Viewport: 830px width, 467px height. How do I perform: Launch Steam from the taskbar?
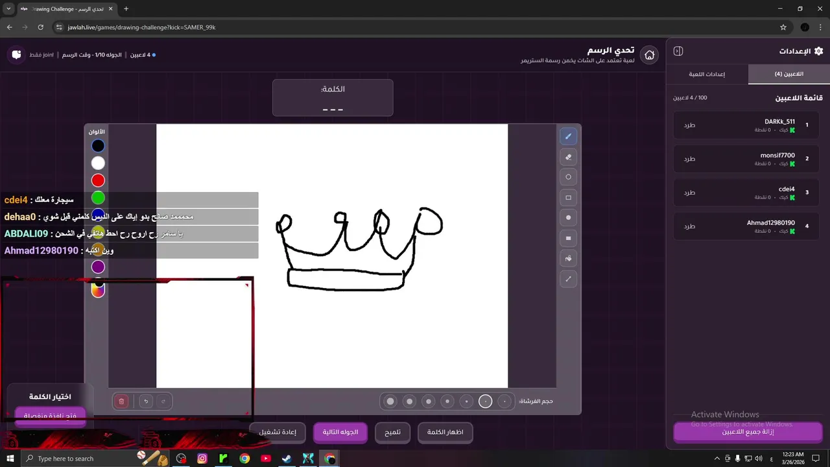[286, 459]
